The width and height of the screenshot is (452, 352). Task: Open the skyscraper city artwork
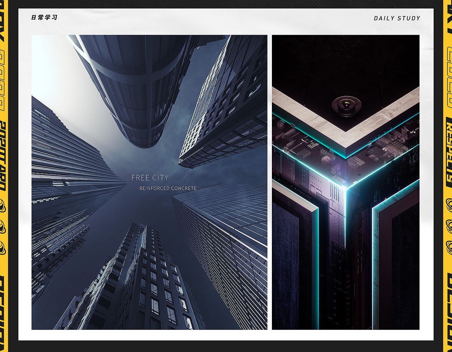[x=149, y=182]
